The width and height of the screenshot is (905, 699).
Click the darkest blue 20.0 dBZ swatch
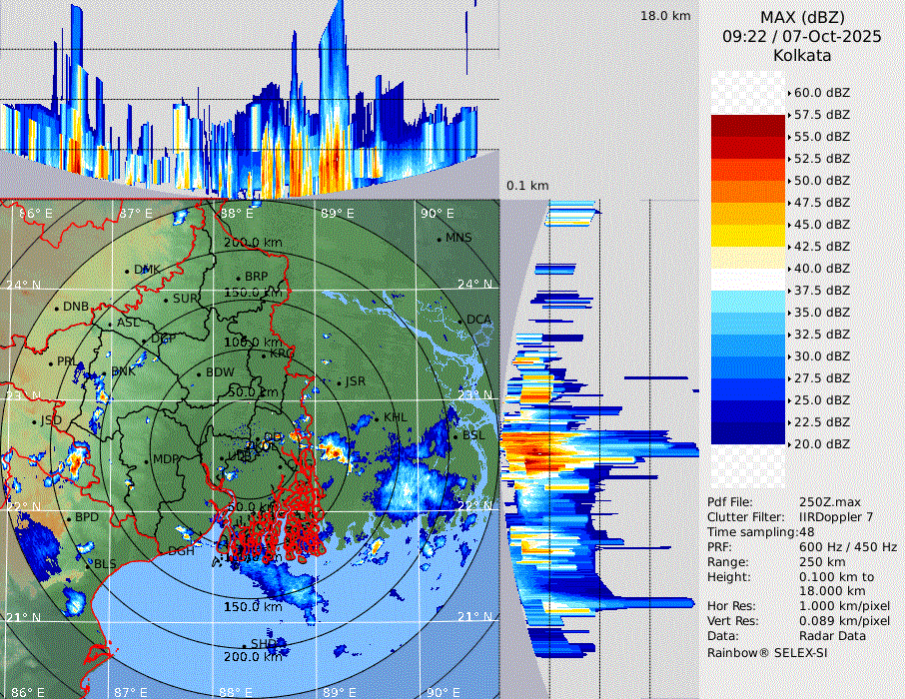(747, 432)
